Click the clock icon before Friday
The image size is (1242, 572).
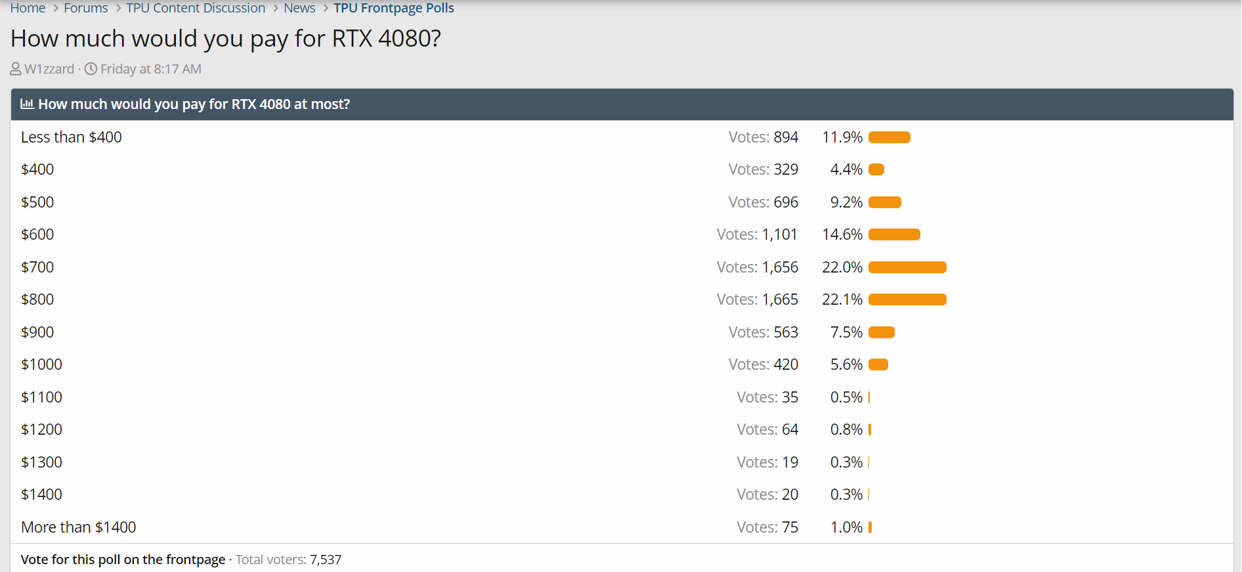coord(91,69)
